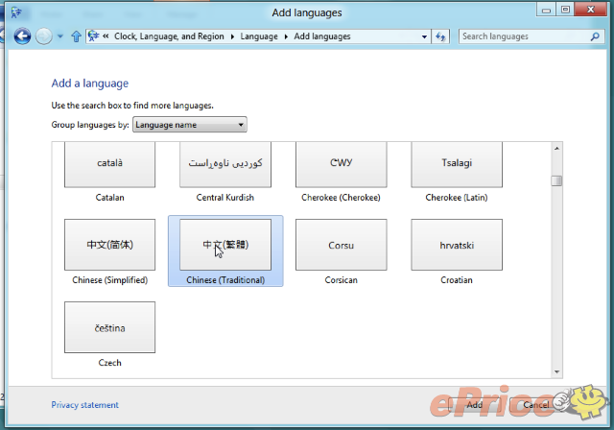Open the recent locations arrow beside Forward
The width and height of the screenshot is (614, 430).
[60, 36]
